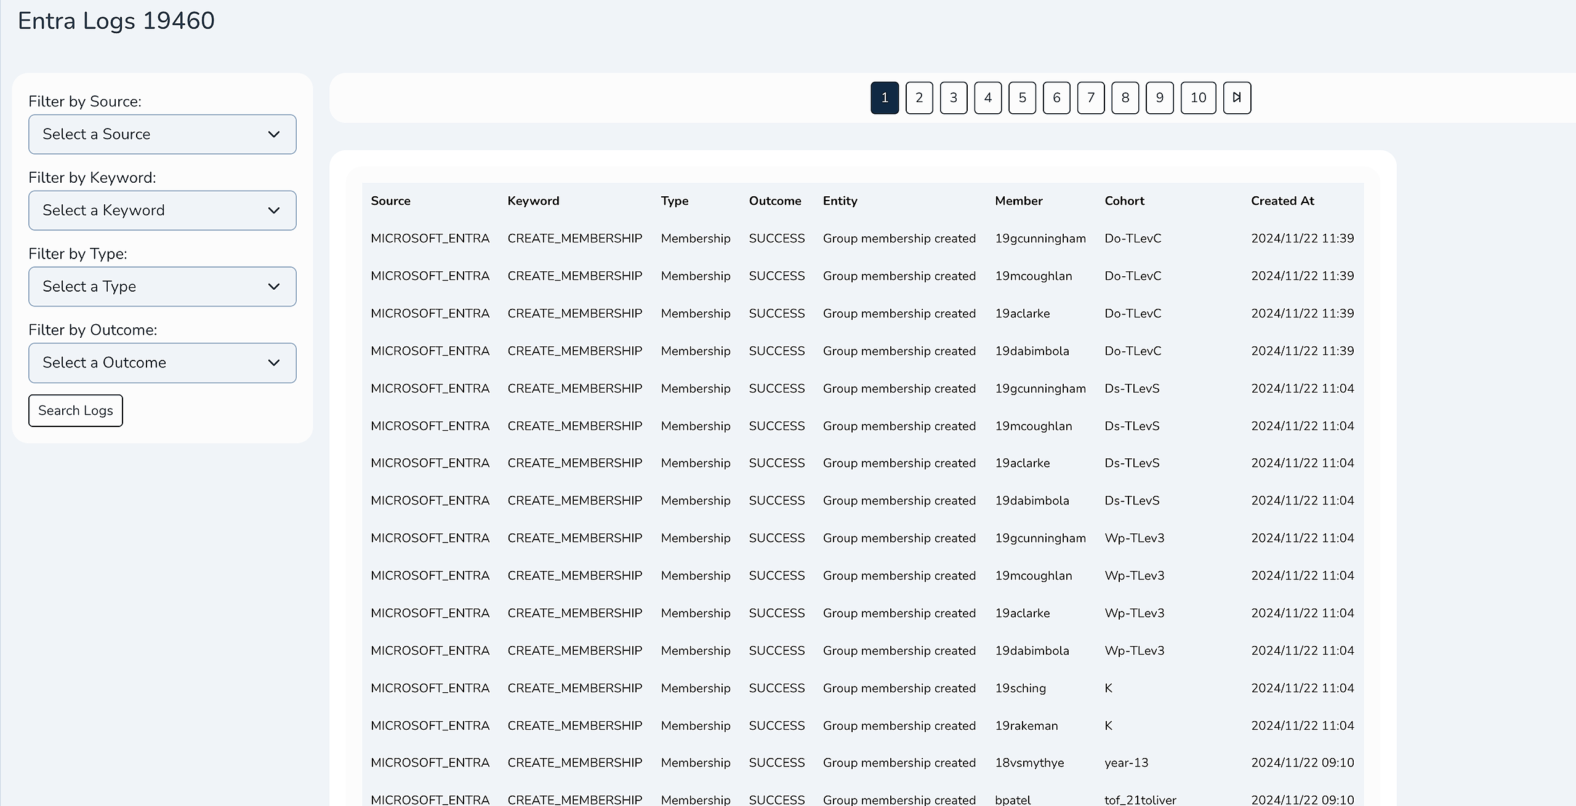Jump to last page icon

click(1236, 98)
